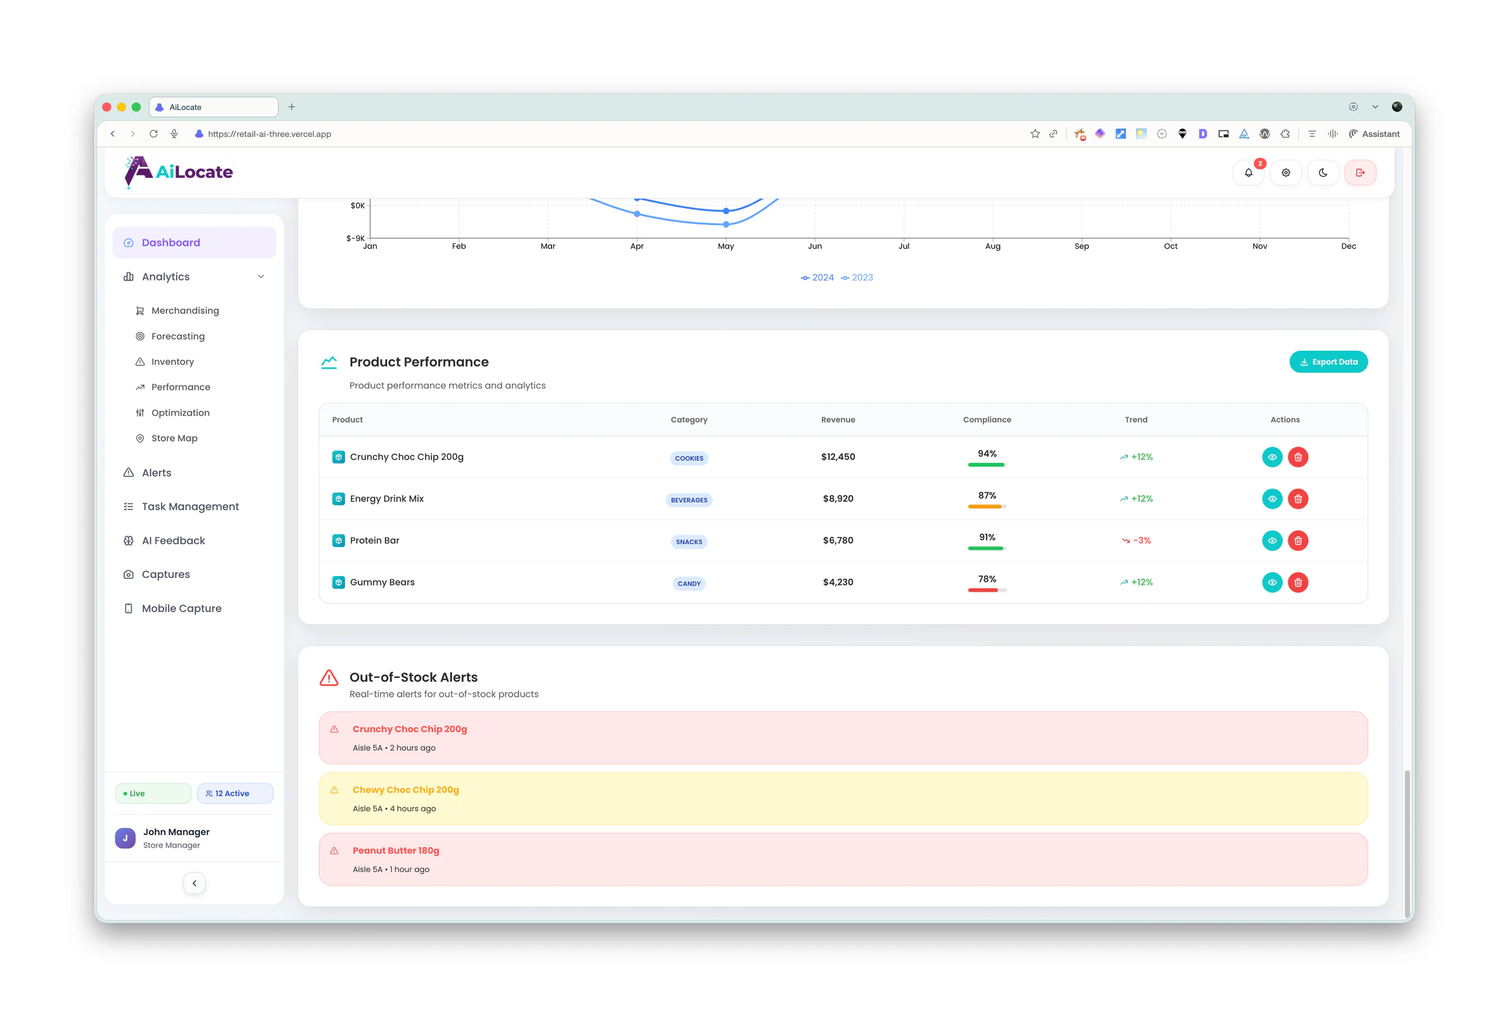Image resolution: width=1509 pixels, height=1017 pixels.
Task: Collapse the sidebar with arrow button
Action: (194, 883)
